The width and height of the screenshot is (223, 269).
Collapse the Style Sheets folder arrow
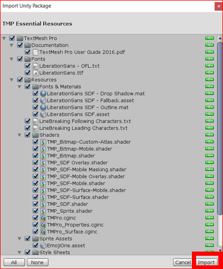tap(20, 253)
